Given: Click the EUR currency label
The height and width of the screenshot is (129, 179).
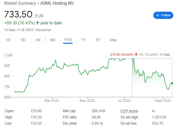Looking at the screenshot, I should pos(39,16).
